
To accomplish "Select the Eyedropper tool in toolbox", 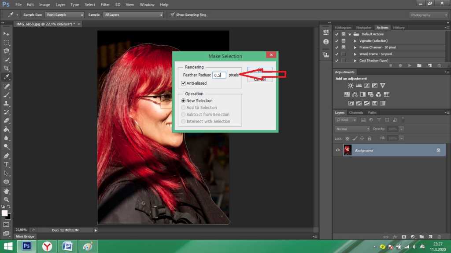I will (x=6, y=77).
